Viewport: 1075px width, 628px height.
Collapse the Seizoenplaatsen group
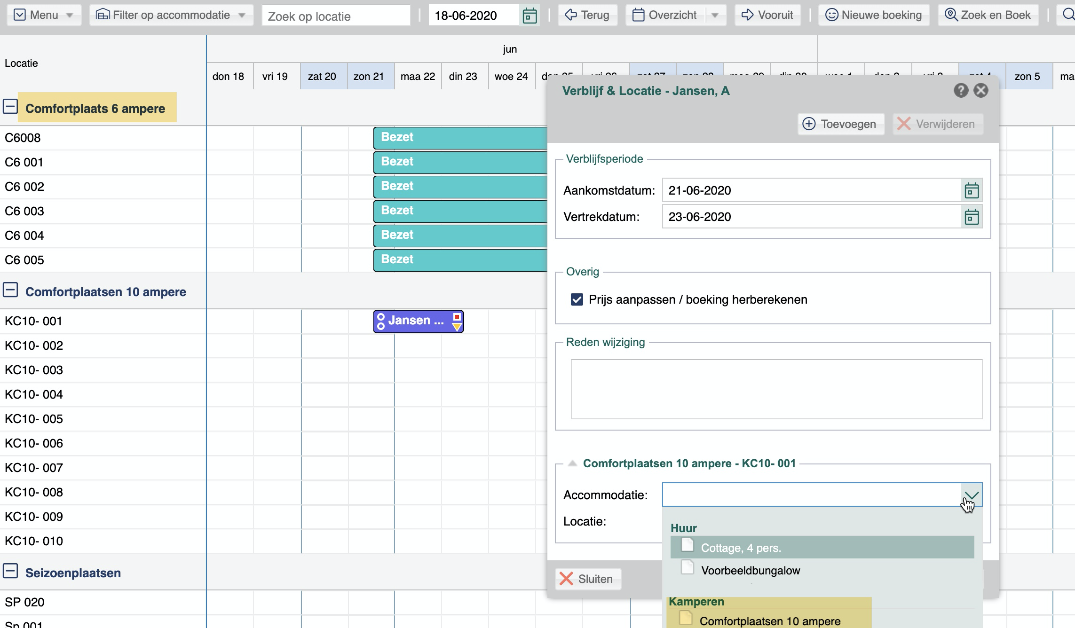tap(10, 571)
